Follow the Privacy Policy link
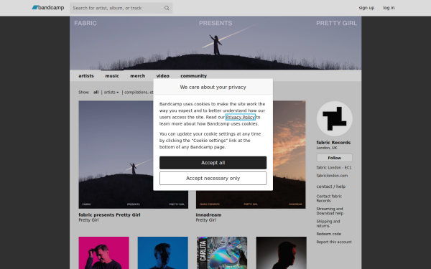This screenshot has height=269, width=431. coord(240,117)
